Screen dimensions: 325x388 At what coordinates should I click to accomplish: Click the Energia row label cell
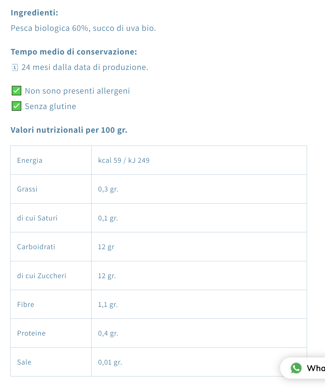(30, 160)
